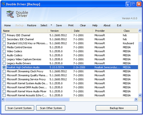Select the Legacy Audio Drivers row name
Image resolution: width=143 pixels, height=115 pixels.
(x=19, y=63)
